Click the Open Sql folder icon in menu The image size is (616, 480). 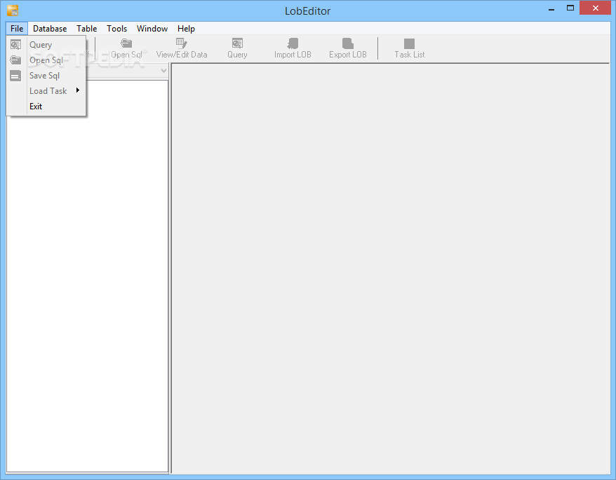(15, 60)
